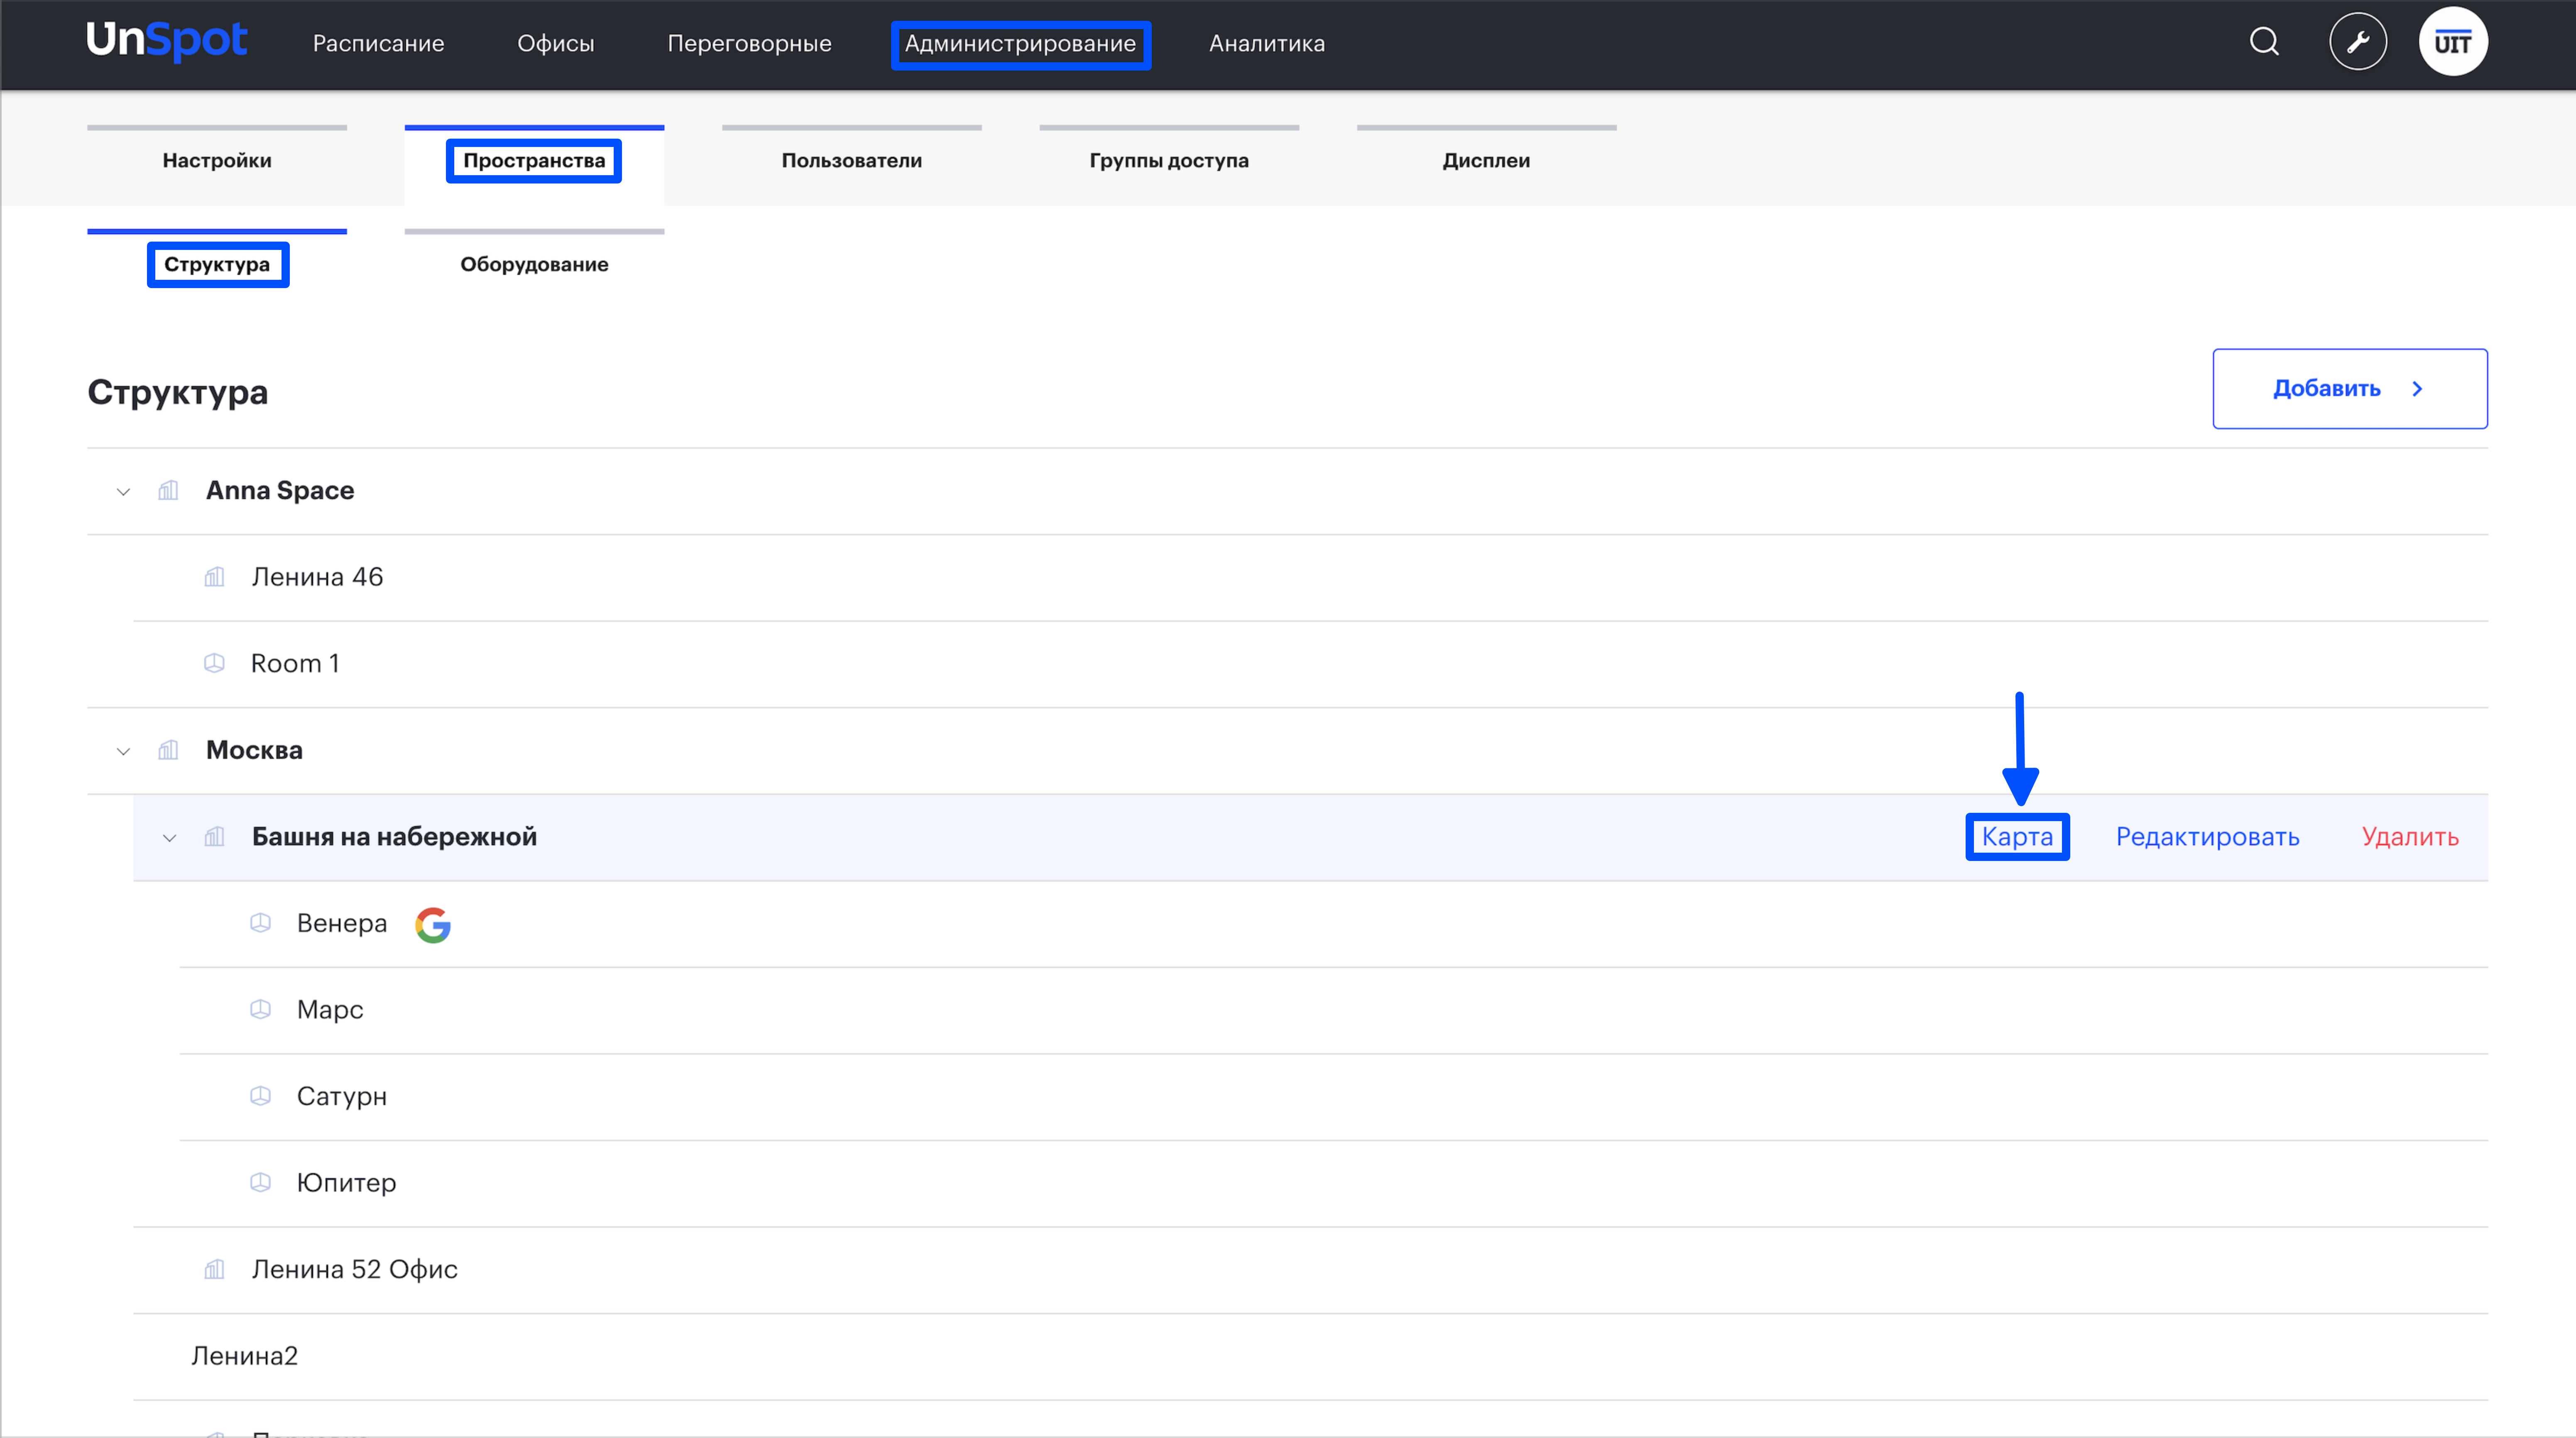2576x1438 pixels.
Task: Select the Room 1 row
Action: (1310, 664)
